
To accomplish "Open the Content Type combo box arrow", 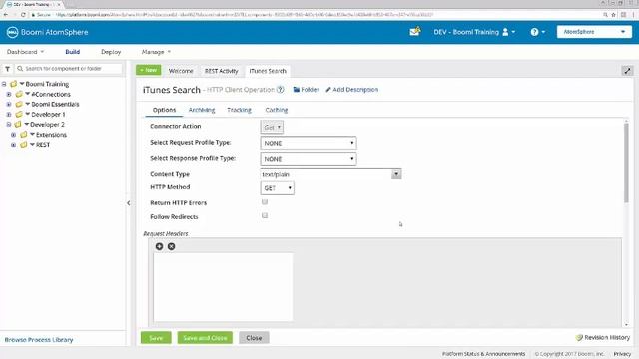I will 396,174.
